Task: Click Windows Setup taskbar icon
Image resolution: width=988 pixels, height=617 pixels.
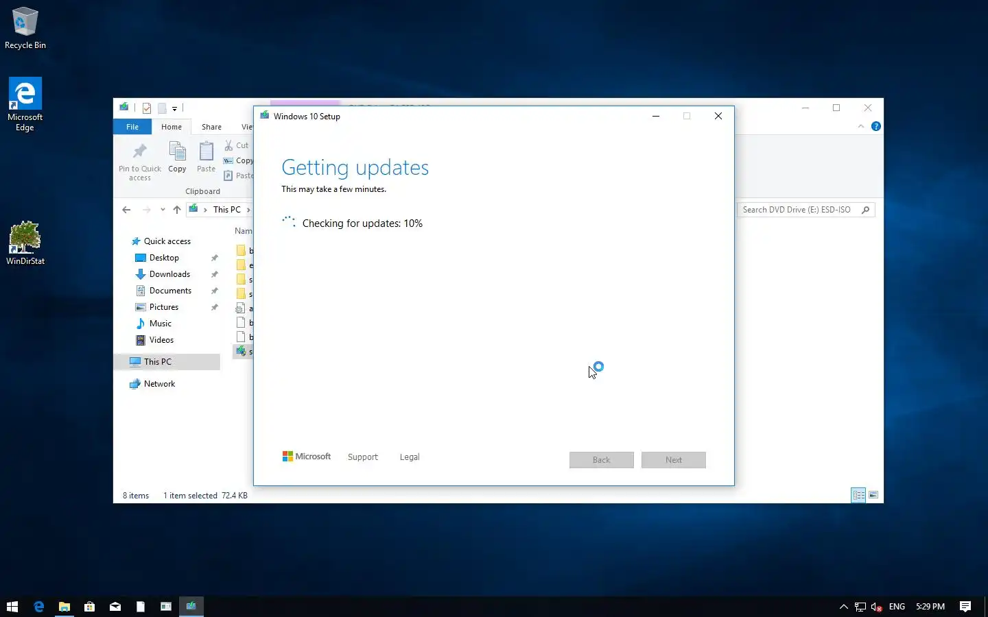Action: point(191,606)
